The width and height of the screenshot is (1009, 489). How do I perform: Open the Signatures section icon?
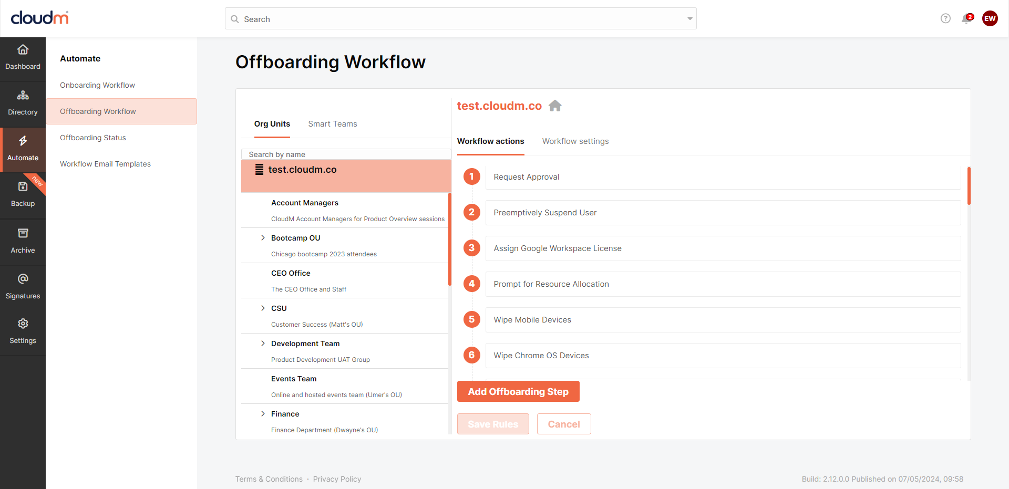(x=23, y=279)
